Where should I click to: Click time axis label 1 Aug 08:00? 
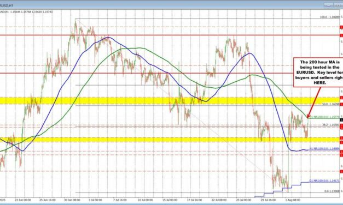[x=293, y=200]
